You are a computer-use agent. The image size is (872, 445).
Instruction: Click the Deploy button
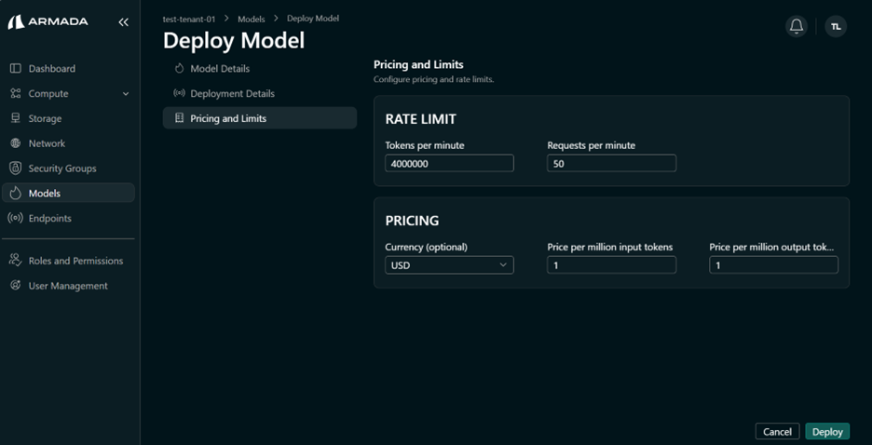827,432
